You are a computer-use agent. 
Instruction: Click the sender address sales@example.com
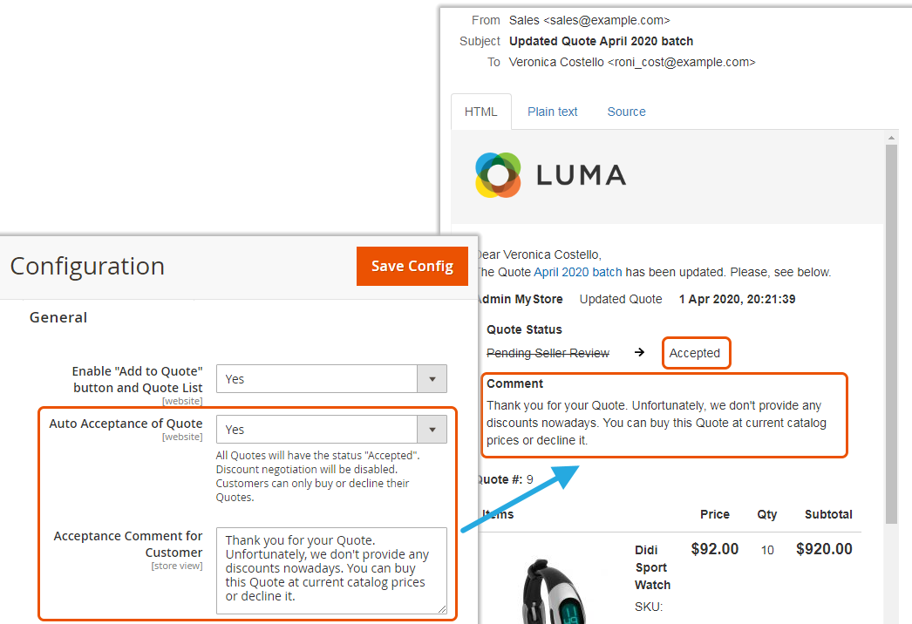coord(606,20)
